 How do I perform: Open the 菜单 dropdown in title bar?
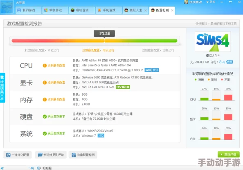click(211, 2)
